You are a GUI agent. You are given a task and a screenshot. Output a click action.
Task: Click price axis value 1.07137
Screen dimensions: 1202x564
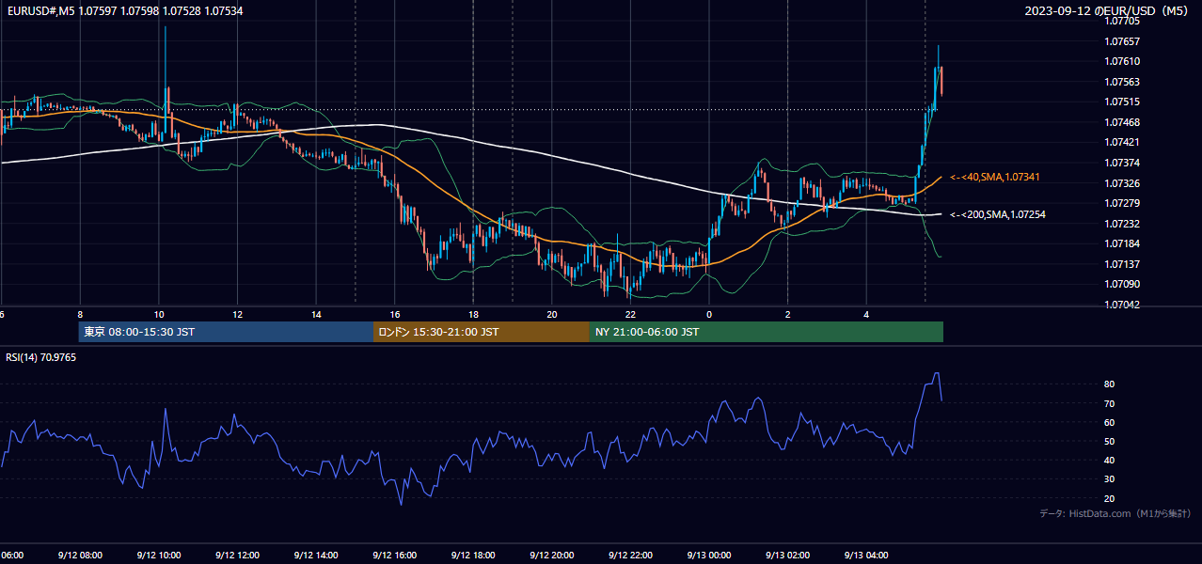coord(1123,264)
